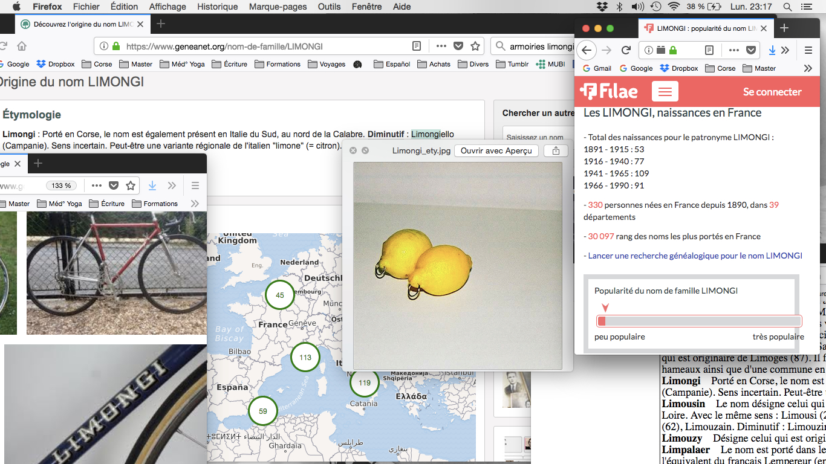Click the LIMONGI popularity bar
826x464 pixels.
699,321
